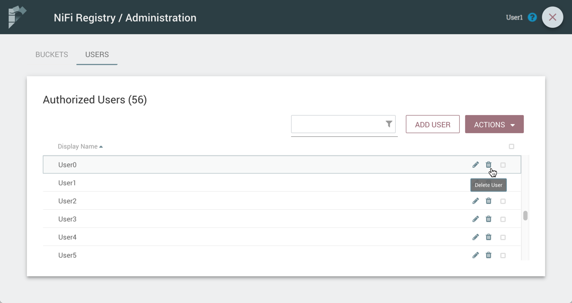The image size is (572, 303).
Task: Focus the user filter text field
Action: (x=337, y=125)
